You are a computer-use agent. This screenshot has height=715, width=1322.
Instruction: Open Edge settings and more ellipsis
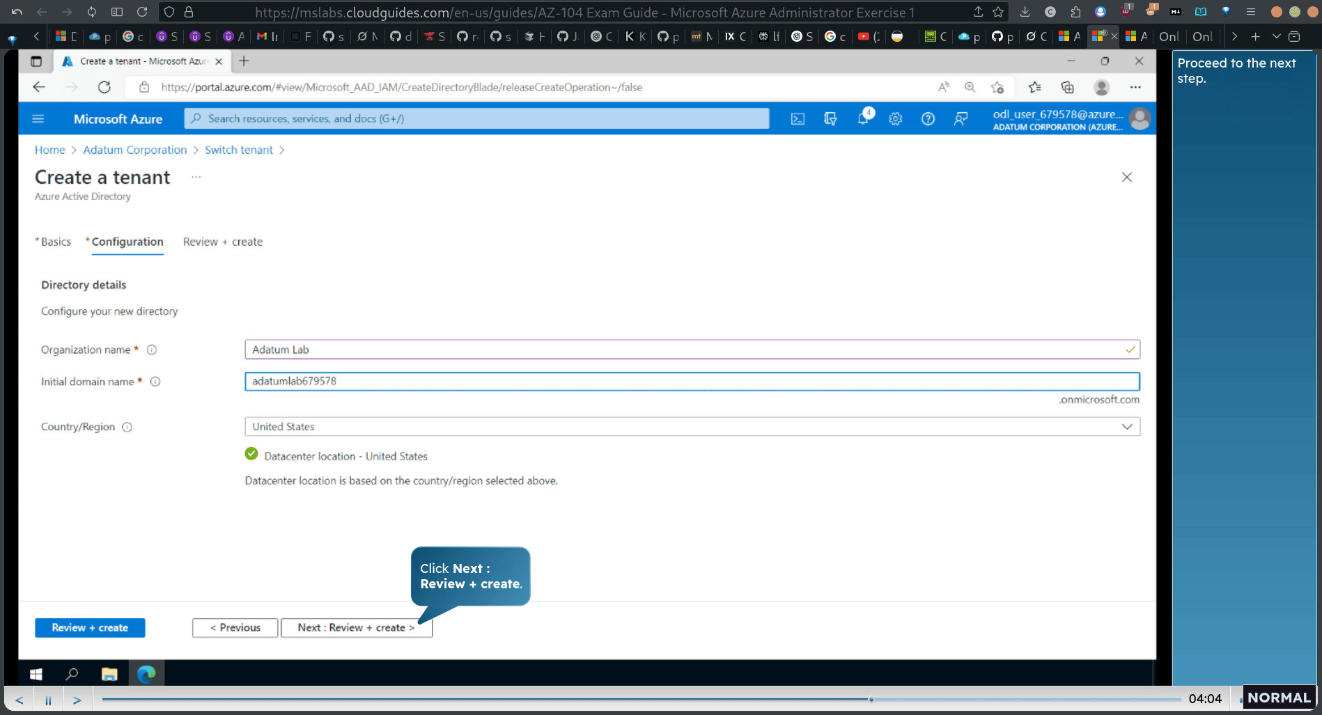coord(1135,87)
